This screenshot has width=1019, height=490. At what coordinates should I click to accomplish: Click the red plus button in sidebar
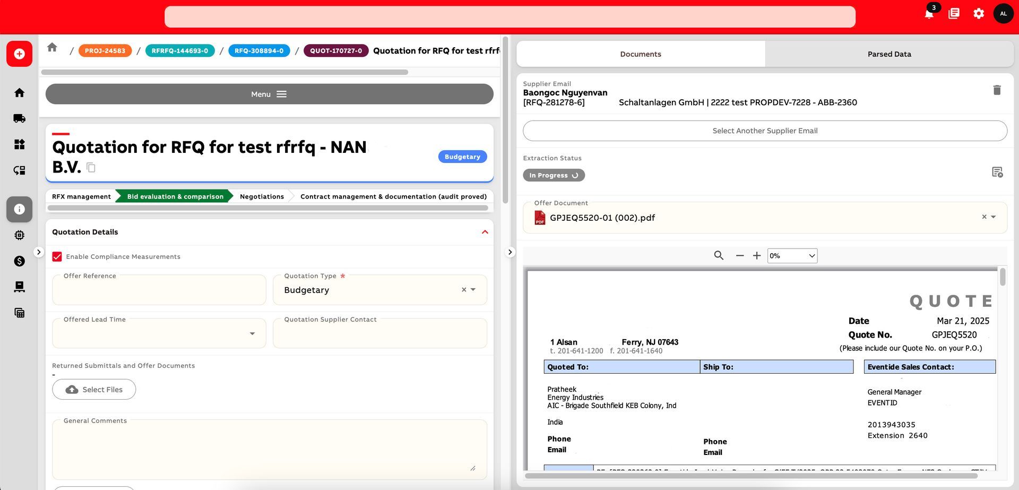(x=20, y=54)
